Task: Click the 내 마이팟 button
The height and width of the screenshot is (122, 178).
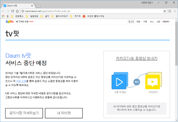Action: pos(64,113)
